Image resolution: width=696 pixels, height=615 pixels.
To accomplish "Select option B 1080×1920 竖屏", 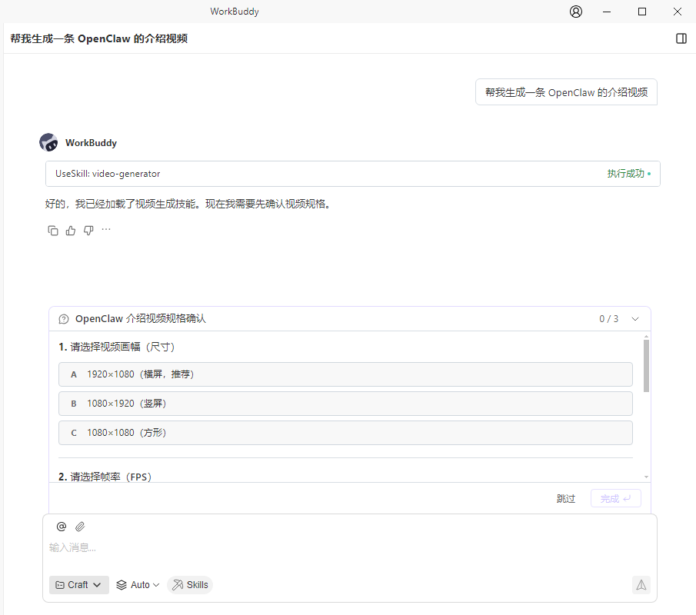I will click(345, 404).
